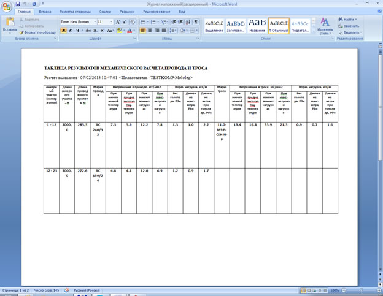Decrease paragraph indent

point(174,22)
